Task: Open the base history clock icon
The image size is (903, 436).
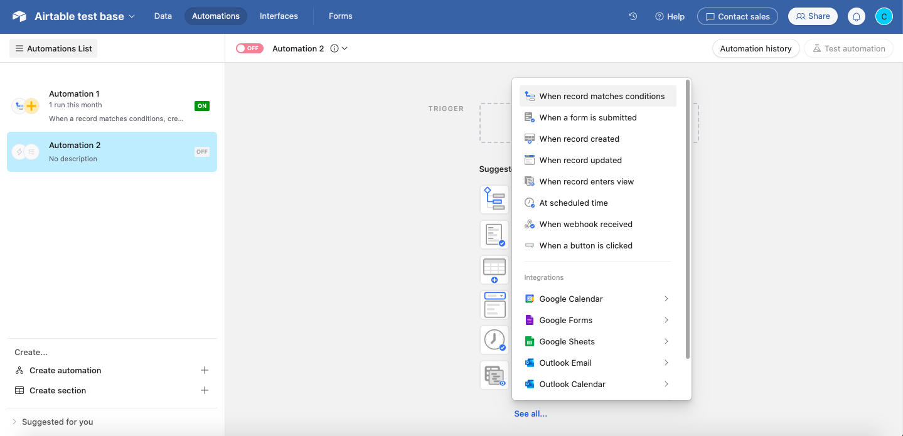Action: click(x=633, y=16)
